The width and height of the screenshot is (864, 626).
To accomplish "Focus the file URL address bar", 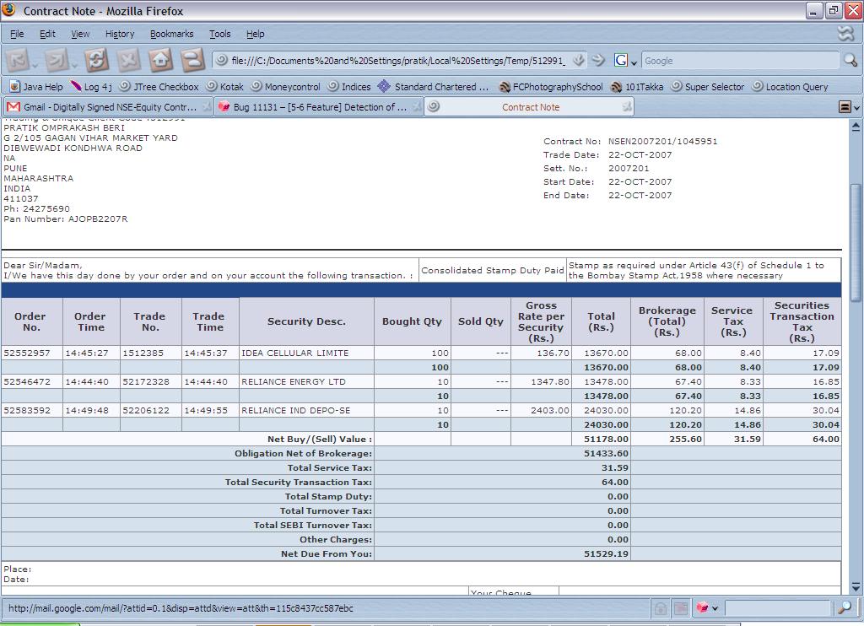I will pyautogui.click(x=398, y=61).
